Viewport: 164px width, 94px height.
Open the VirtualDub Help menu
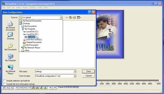click(x=46, y=8)
